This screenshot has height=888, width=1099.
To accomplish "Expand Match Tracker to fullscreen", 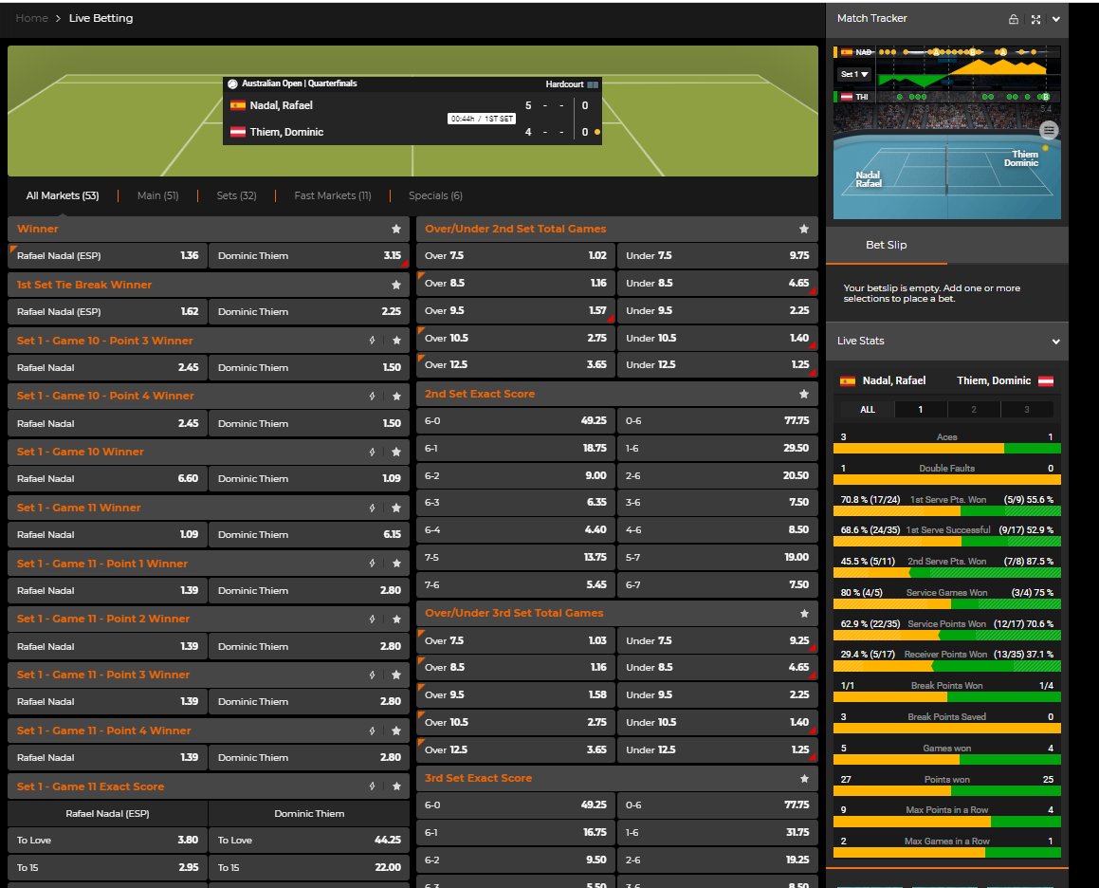I will (x=1035, y=19).
